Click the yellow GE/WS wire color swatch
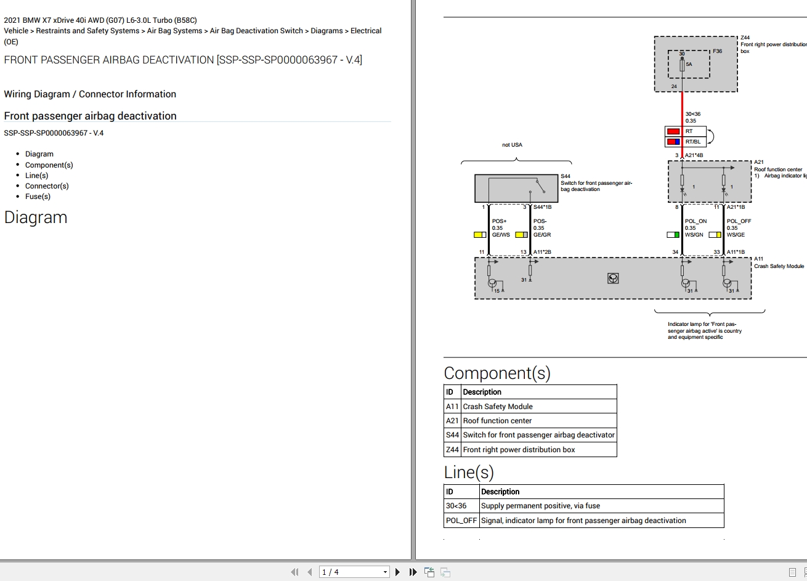807x581 pixels. click(x=480, y=235)
